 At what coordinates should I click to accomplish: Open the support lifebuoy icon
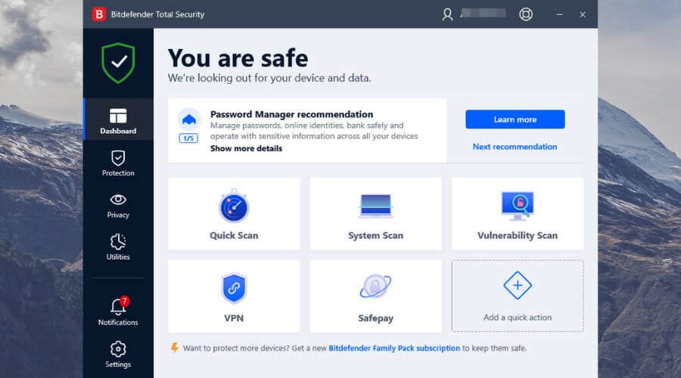pyautogui.click(x=526, y=14)
